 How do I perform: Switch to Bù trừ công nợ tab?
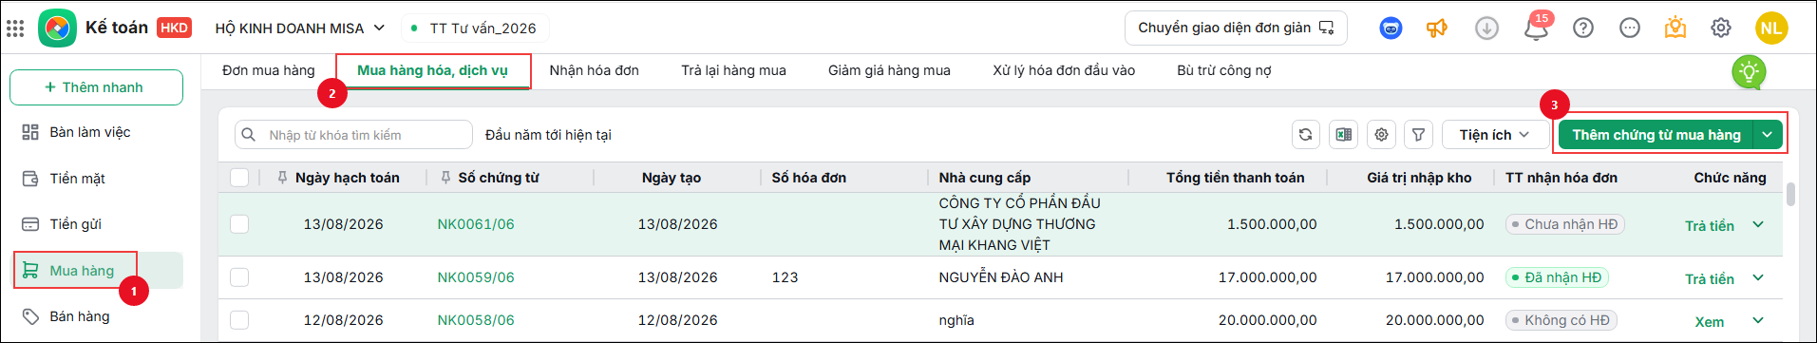tap(1224, 70)
